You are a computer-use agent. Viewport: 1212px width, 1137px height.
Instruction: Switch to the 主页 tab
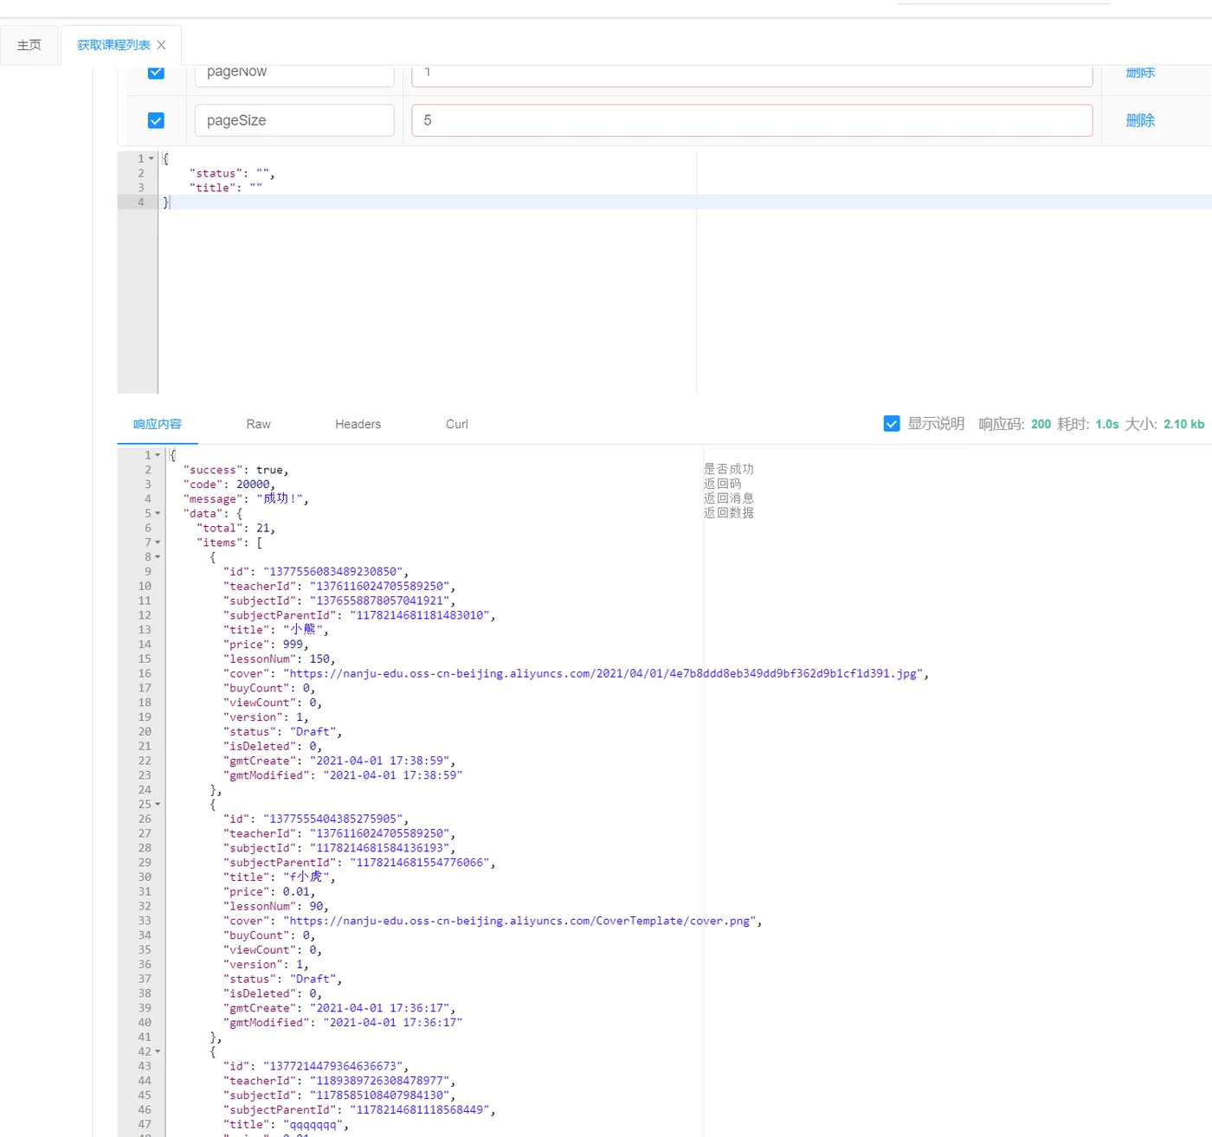coord(29,45)
